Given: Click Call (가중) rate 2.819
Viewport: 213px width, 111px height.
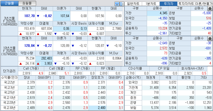Looking at the screenshot, I should (24, 73).
